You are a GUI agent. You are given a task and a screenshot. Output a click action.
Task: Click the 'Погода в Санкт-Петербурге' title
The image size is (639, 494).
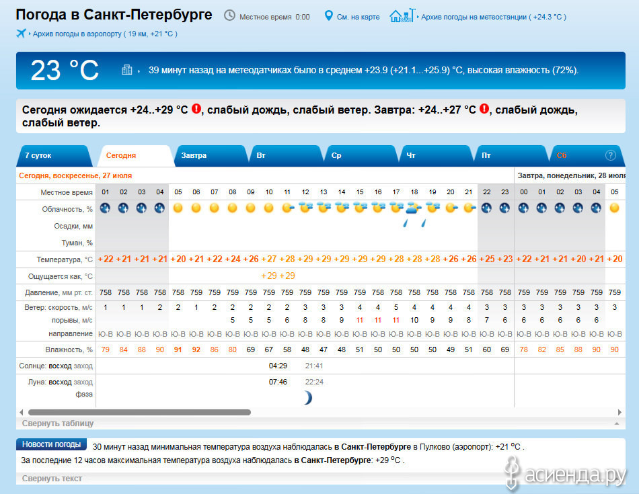pyautogui.click(x=114, y=15)
